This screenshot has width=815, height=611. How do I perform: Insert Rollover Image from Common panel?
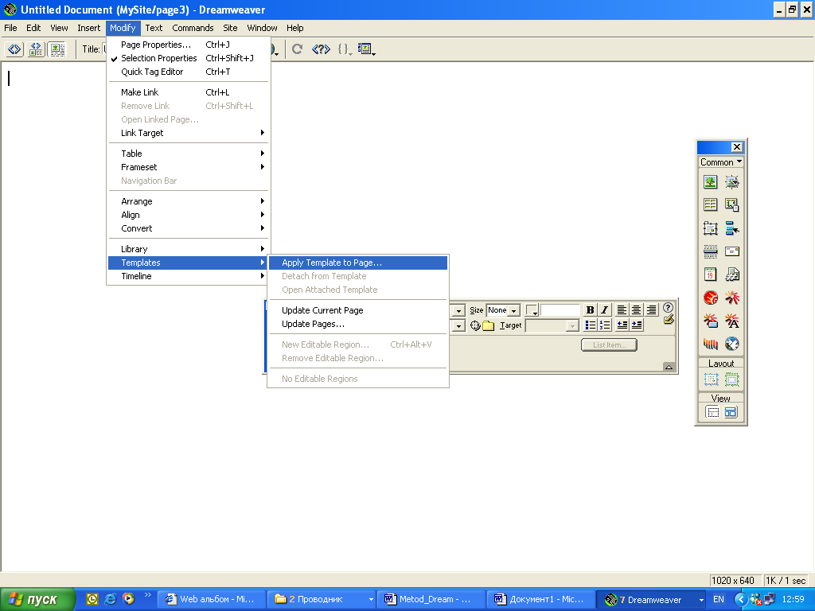click(732, 182)
